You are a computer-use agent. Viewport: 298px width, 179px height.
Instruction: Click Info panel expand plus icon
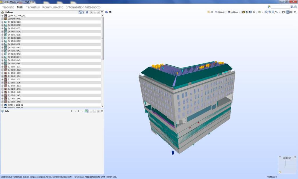91,111
